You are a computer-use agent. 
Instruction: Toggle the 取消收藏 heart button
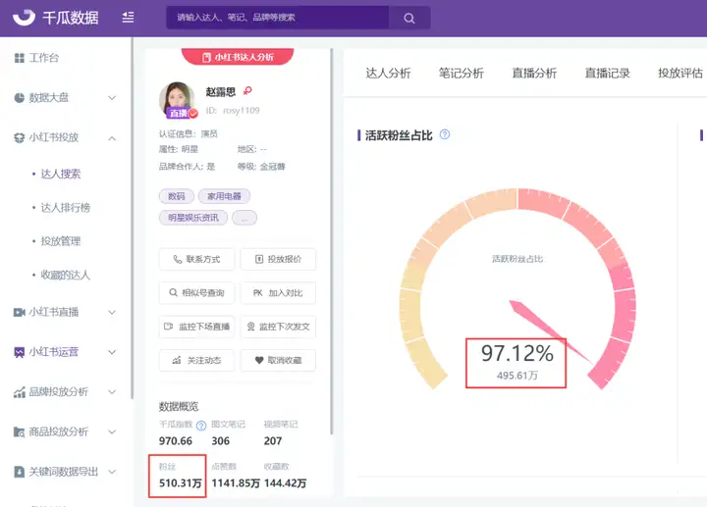(x=278, y=360)
